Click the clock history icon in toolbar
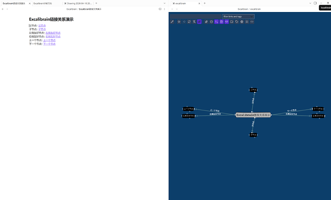Screen dimensions: 331x200 [x=211, y=22]
